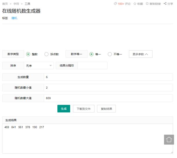
Task: Open the 字符 breadcrumb link
Action: pos(16,4)
